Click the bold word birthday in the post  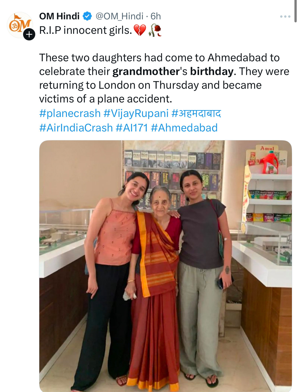tap(212, 72)
